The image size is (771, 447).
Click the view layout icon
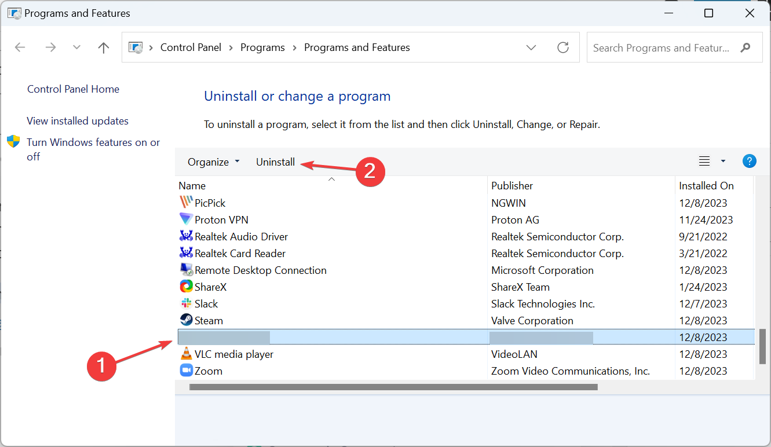704,161
